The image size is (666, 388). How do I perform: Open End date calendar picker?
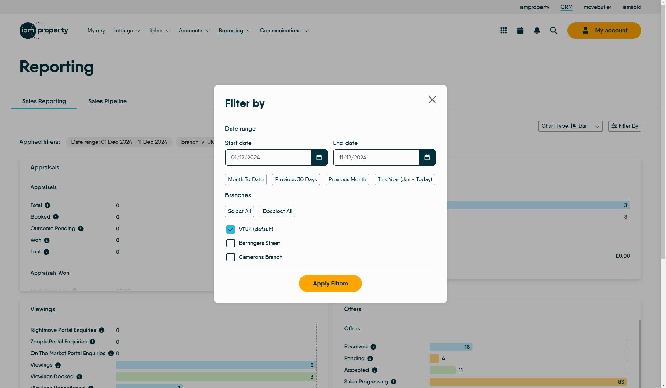[x=427, y=158]
